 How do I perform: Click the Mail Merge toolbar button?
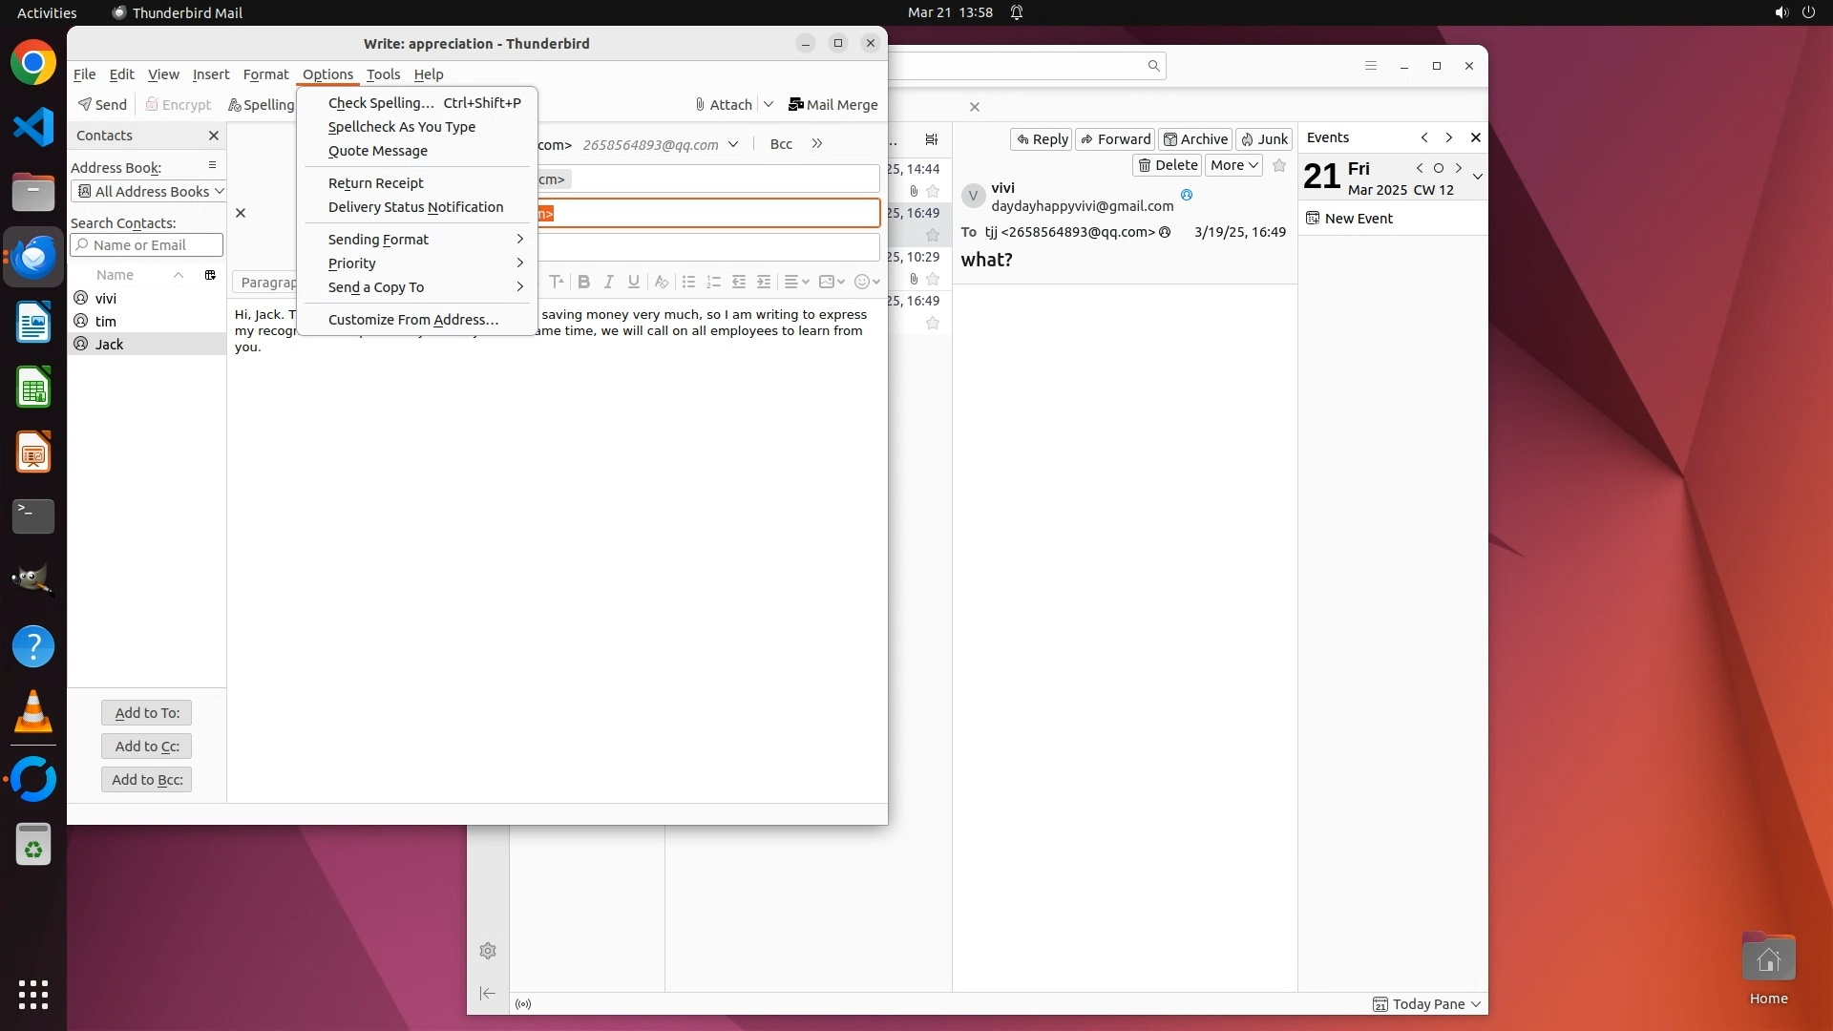tap(832, 105)
